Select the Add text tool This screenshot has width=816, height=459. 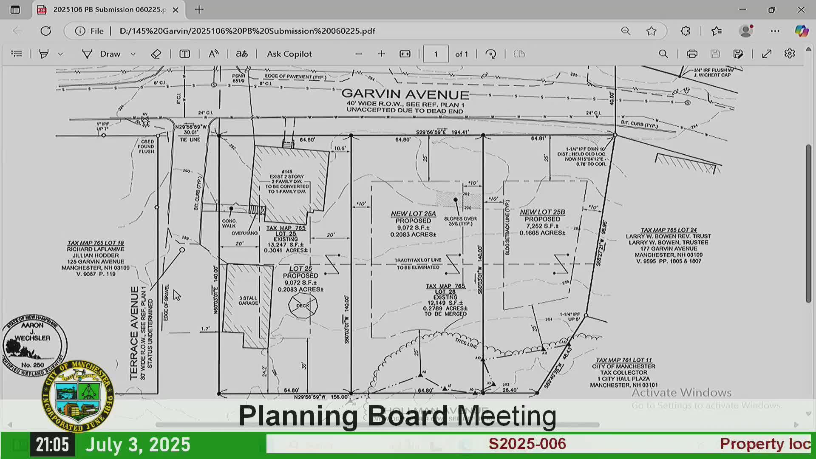[x=184, y=54]
